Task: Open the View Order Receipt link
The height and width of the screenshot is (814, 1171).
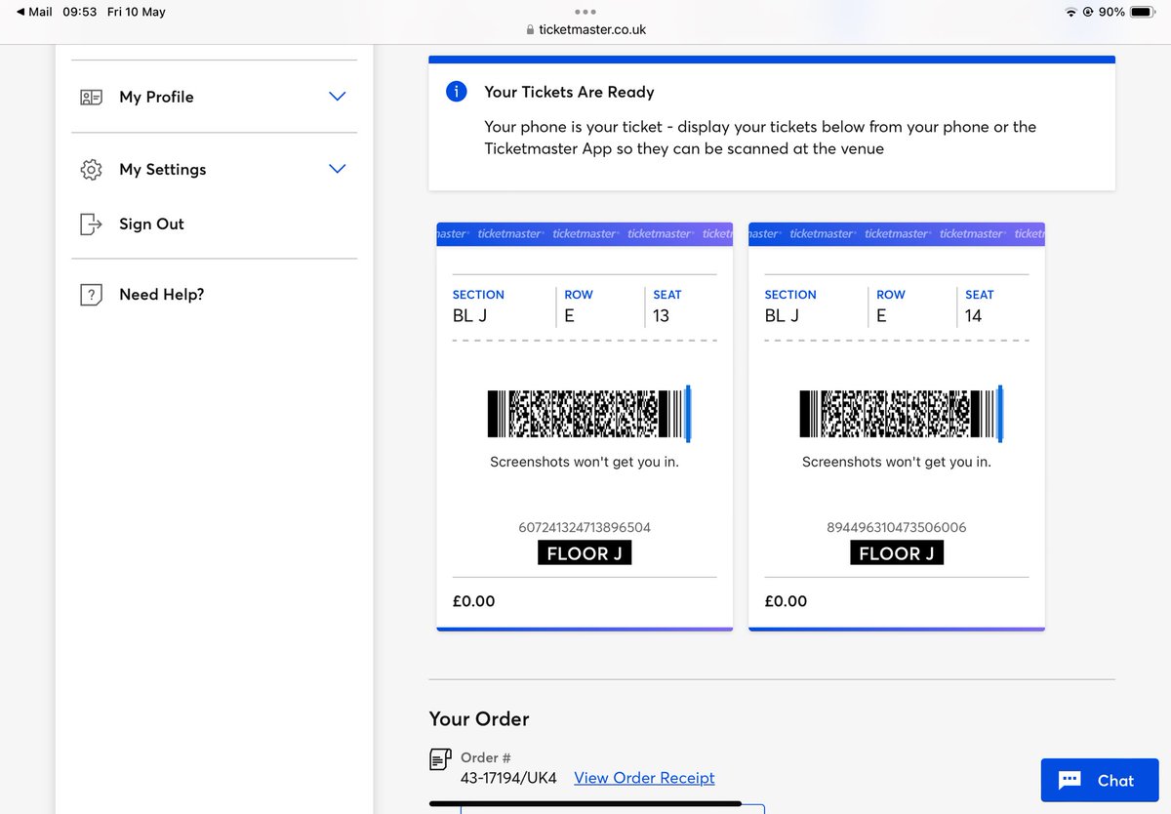Action: [644, 778]
